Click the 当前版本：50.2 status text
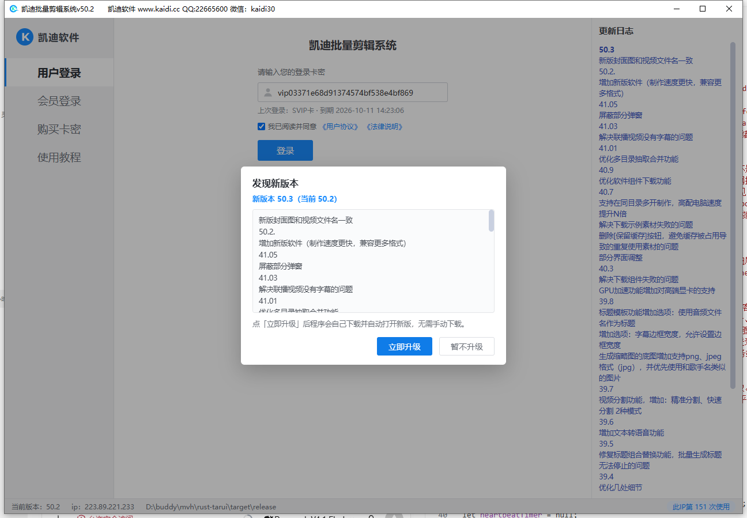This screenshot has height=518, width=747. coord(36,506)
